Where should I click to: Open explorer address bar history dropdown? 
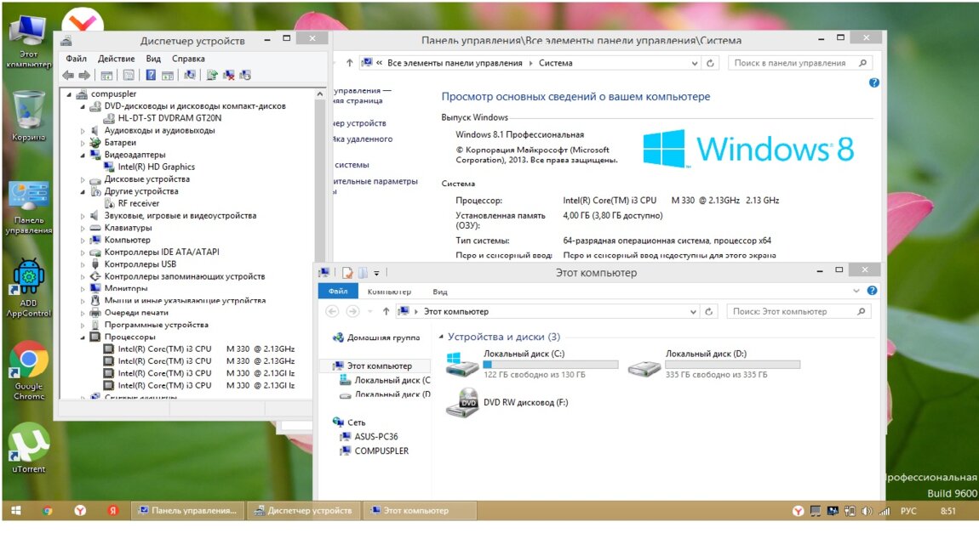(x=694, y=311)
